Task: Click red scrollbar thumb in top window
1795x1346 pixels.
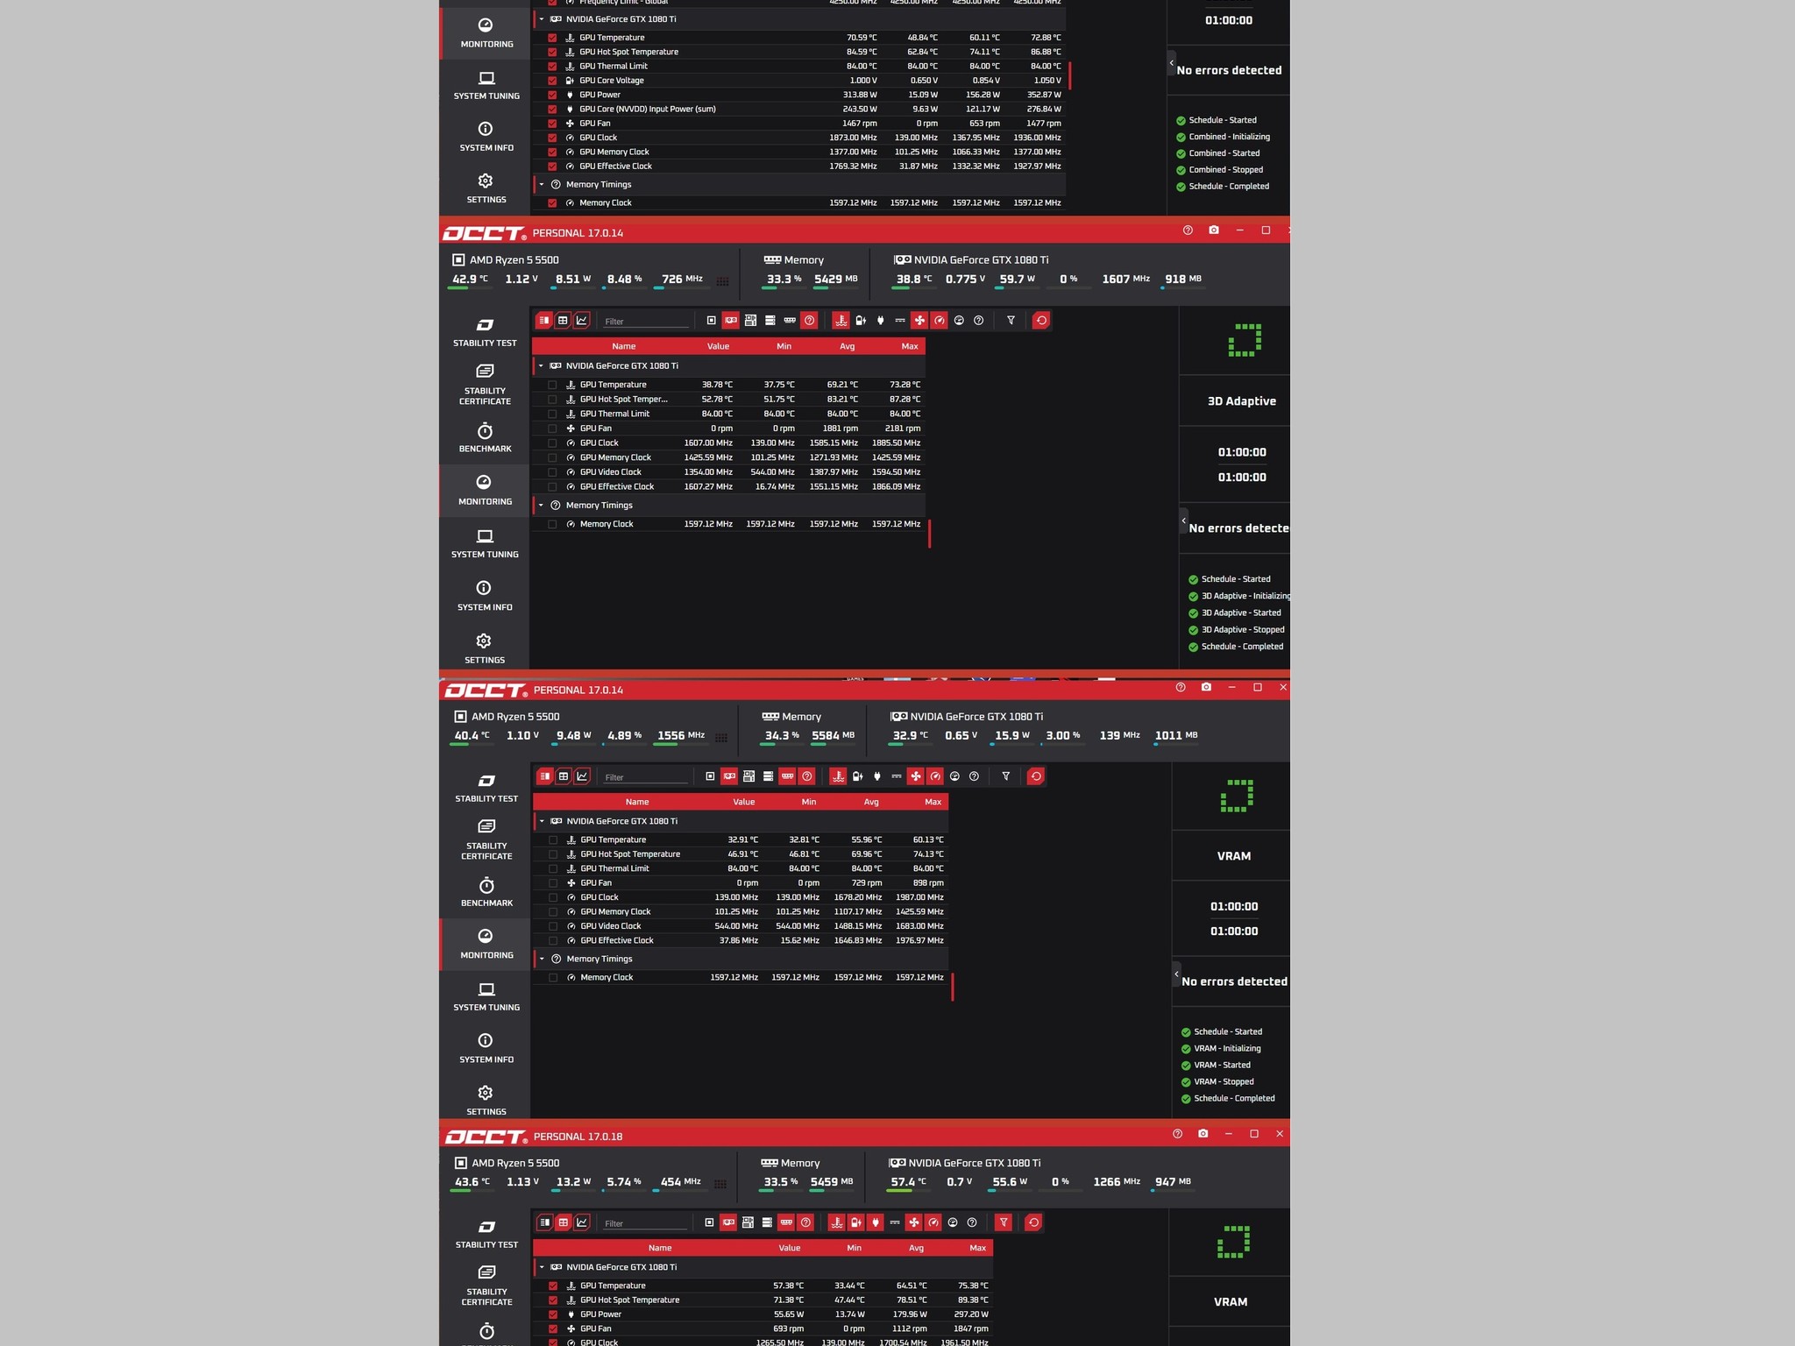Action: 1070,75
